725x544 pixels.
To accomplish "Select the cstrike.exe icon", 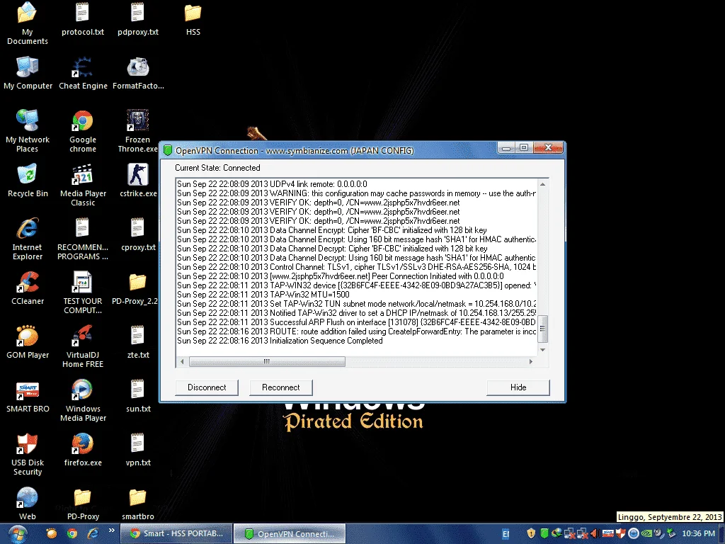I will coord(138,181).
